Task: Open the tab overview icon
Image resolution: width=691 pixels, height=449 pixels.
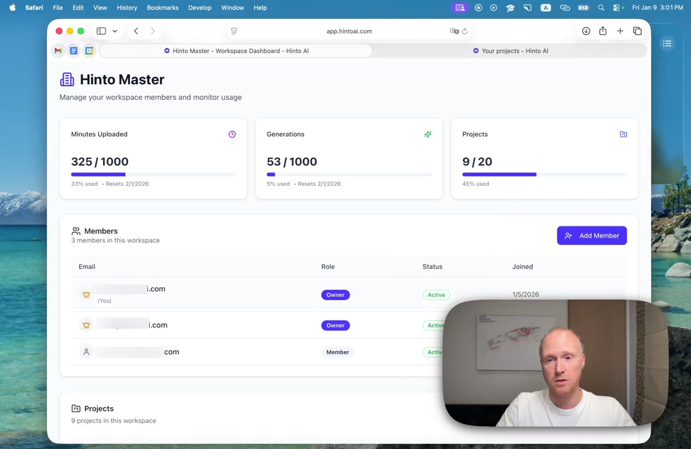Action: pos(637,31)
